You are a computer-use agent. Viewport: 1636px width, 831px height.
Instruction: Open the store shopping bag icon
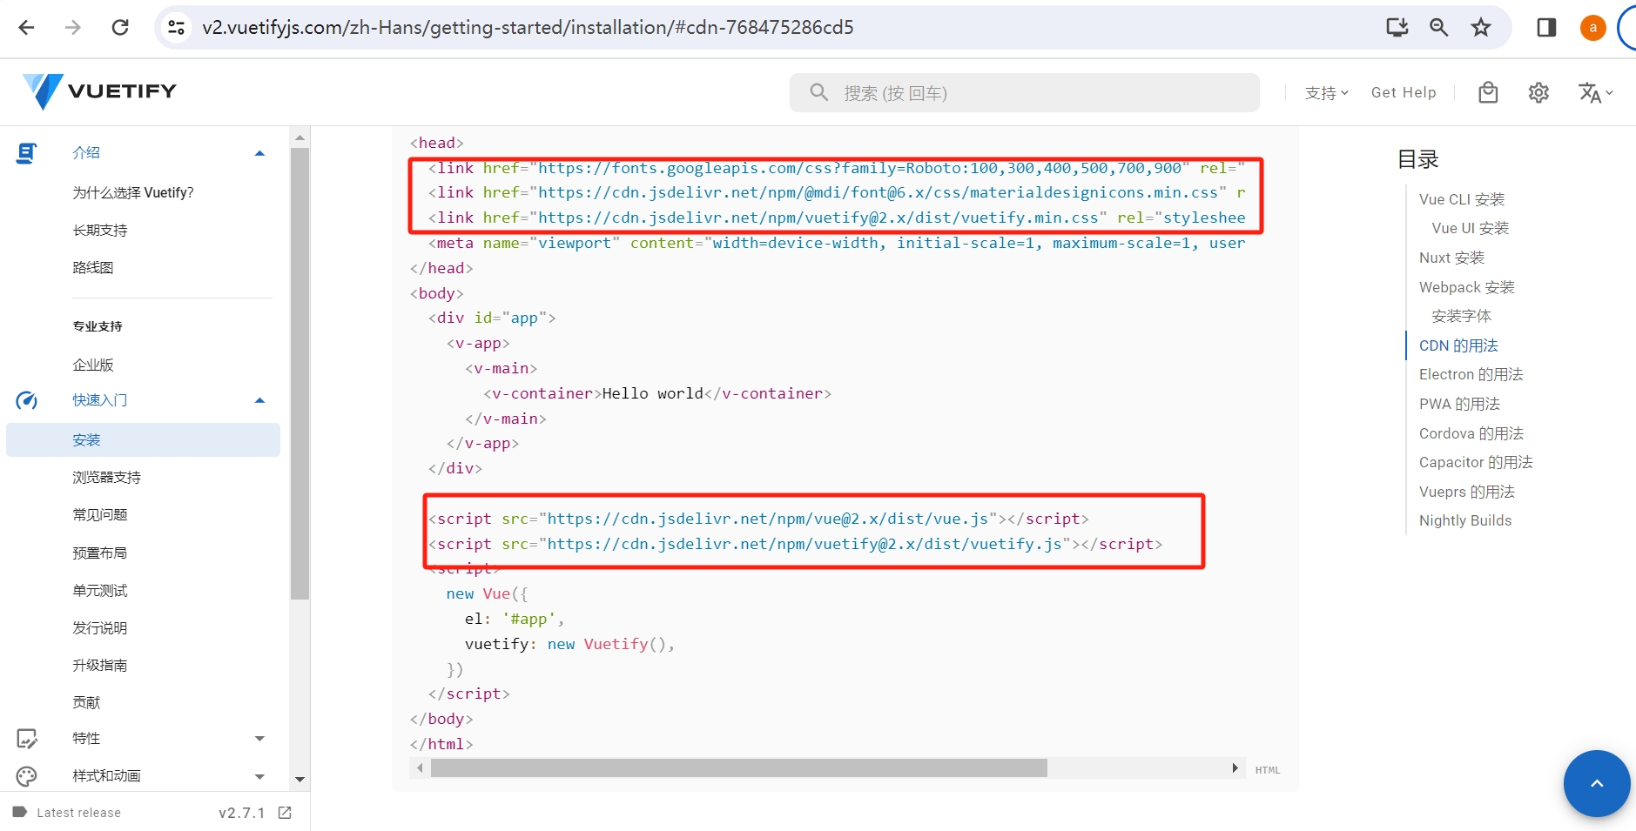click(x=1488, y=92)
